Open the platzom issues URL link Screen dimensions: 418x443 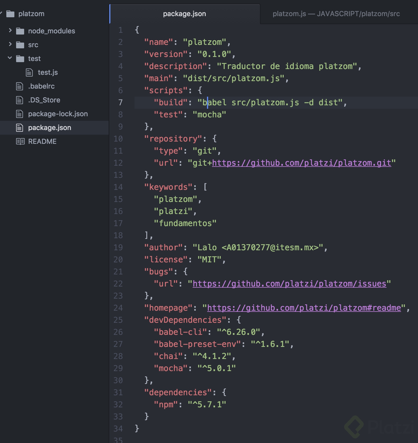pyautogui.click(x=289, y=284)
